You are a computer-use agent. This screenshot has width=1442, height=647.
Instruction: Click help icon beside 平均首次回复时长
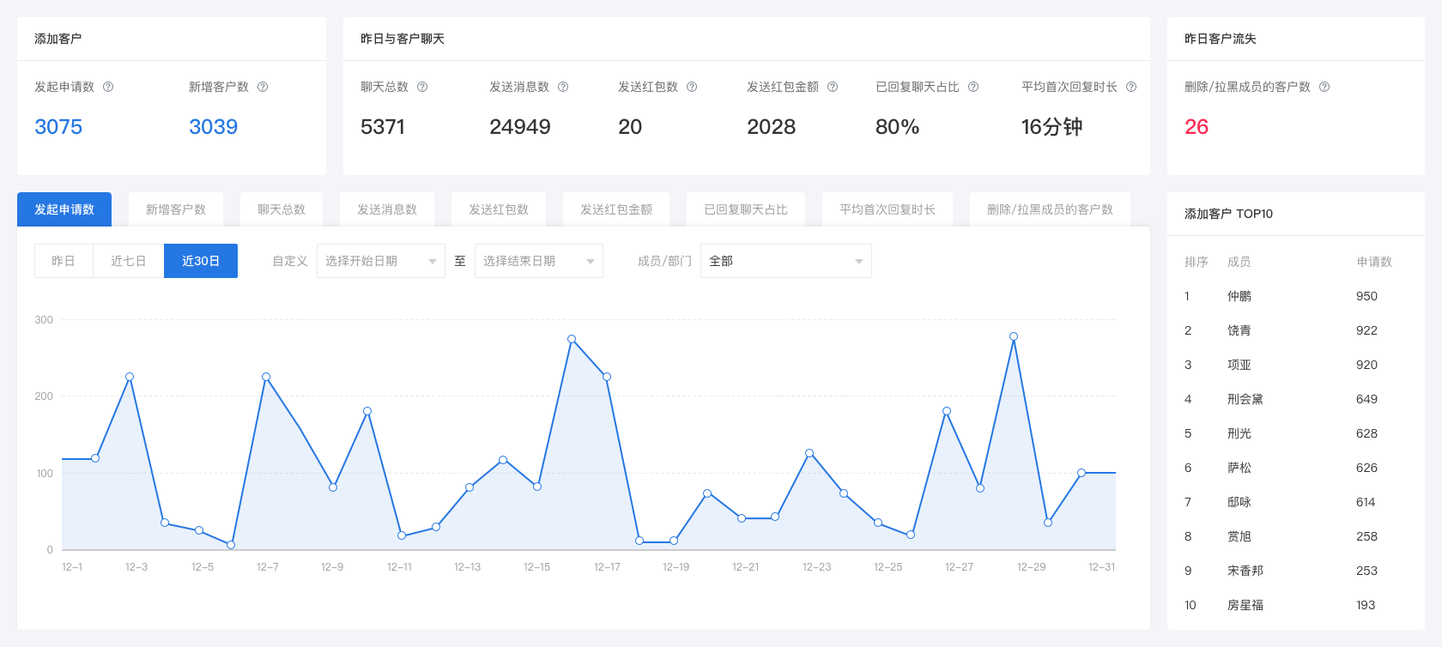click(x=1131, y=87)
